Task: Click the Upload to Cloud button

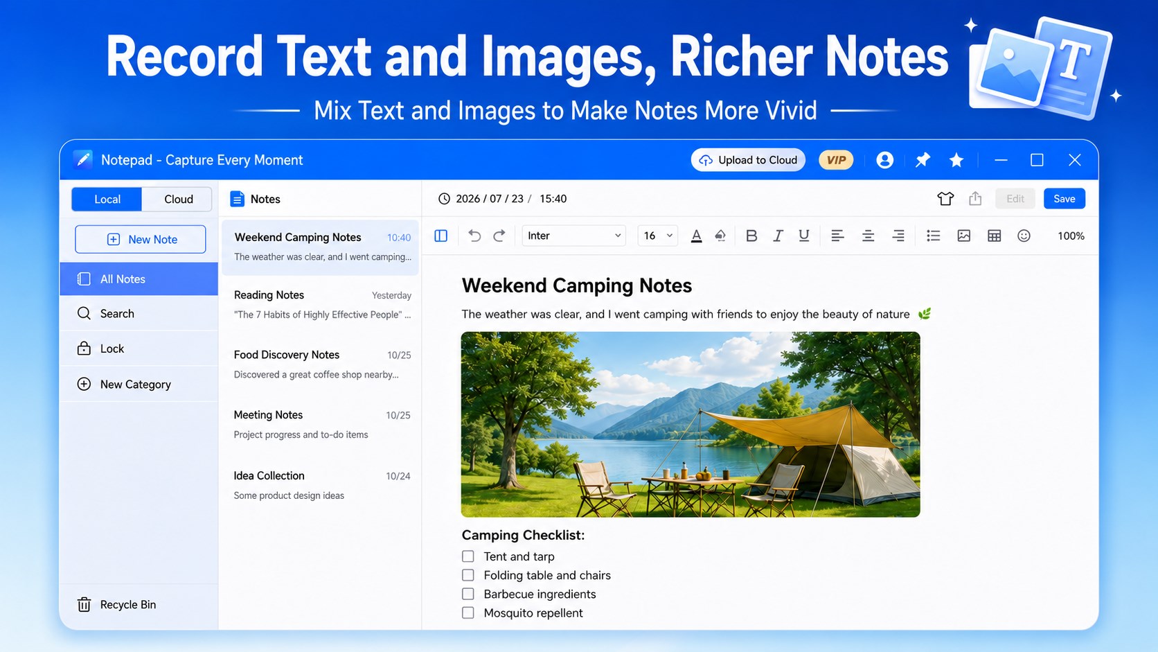Action: pyautogui.click(x=748, y=160)
